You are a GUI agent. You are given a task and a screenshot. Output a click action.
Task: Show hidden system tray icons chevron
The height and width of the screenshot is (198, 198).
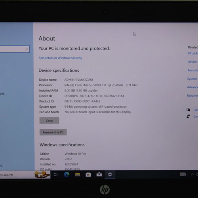pyautogui.click(x=192, y=174)
